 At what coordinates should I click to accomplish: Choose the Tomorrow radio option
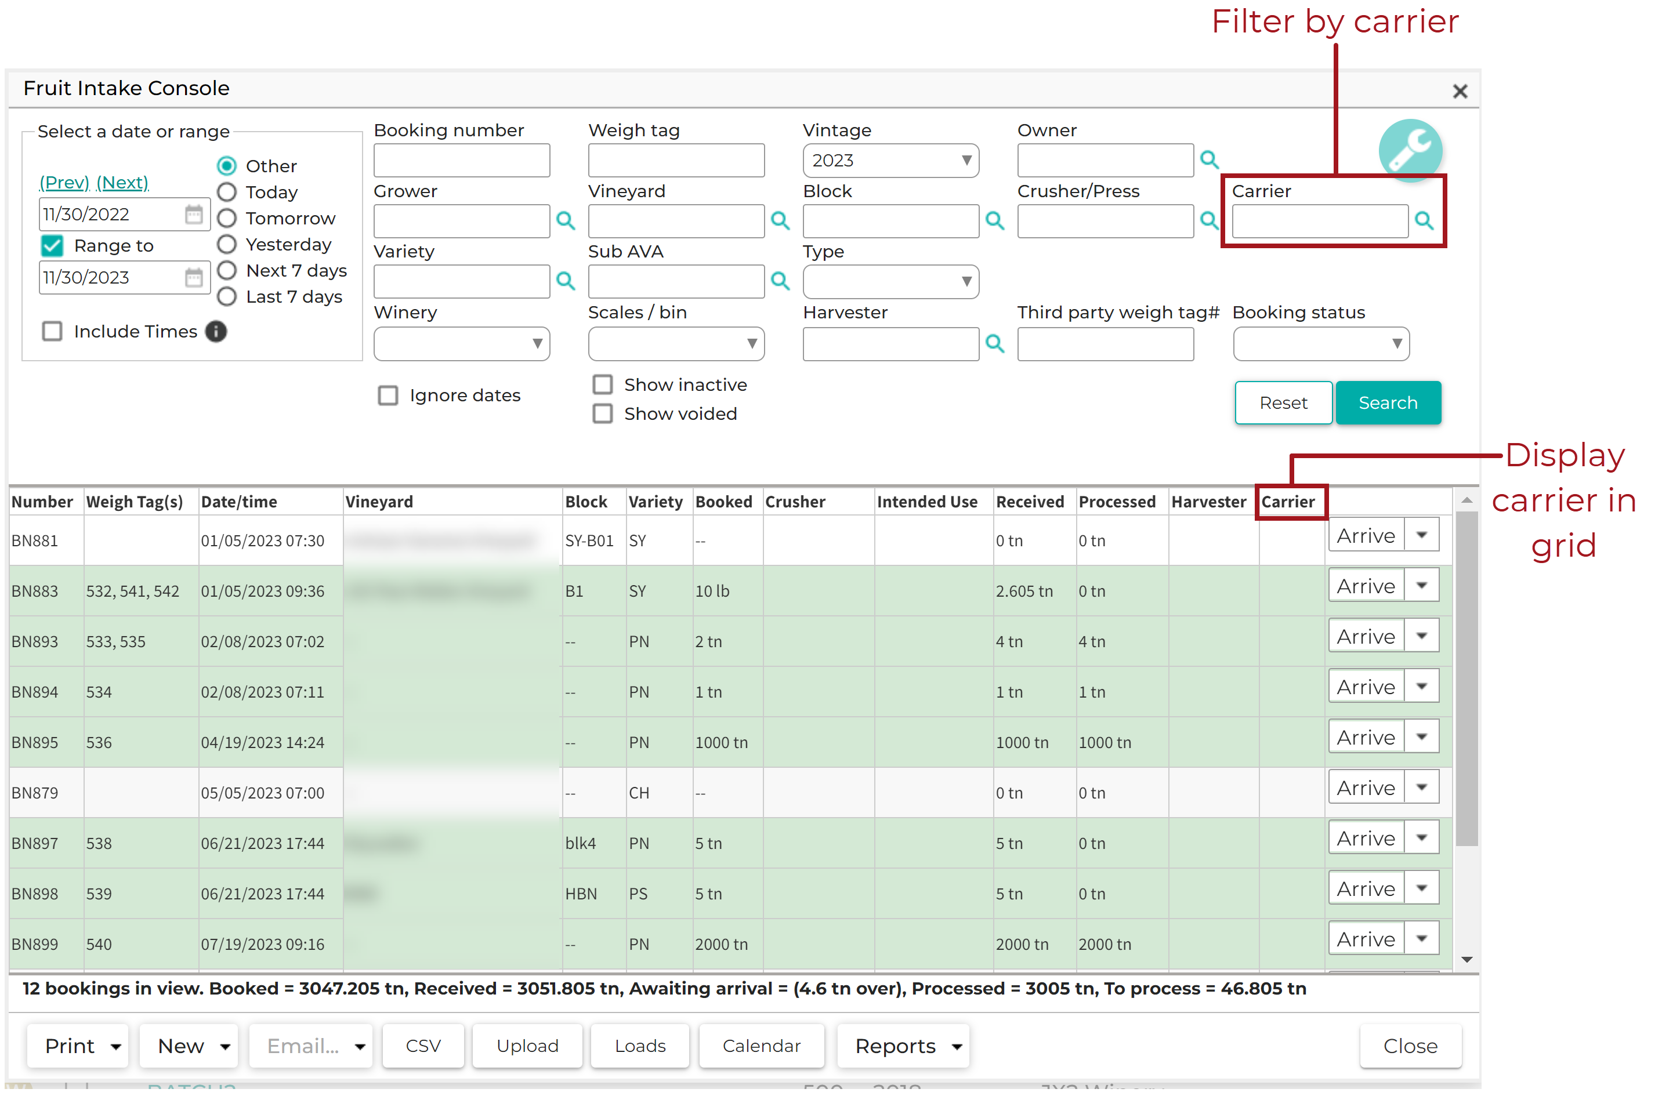pos(228,219)
